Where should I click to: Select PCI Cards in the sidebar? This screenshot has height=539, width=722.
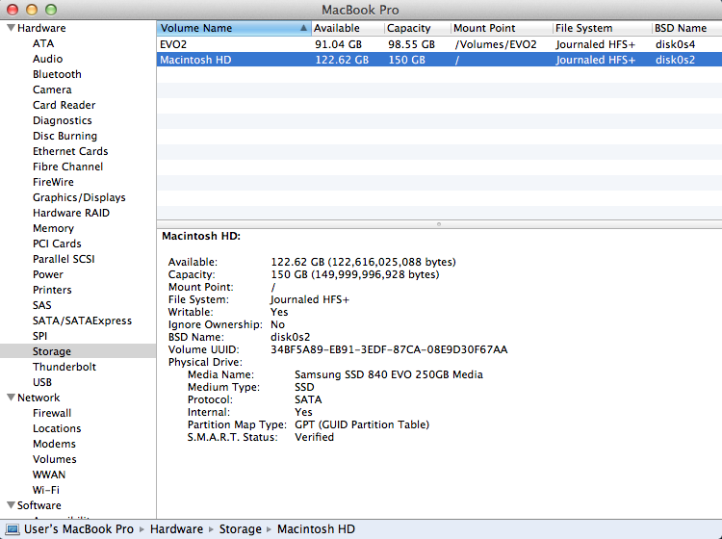[x=57, y=244]
